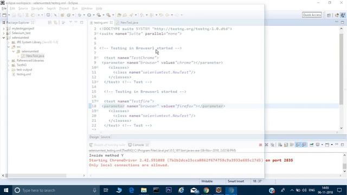Switch to the Design view tab
This screenshot has width=347, height=195.
pos(94,137)
